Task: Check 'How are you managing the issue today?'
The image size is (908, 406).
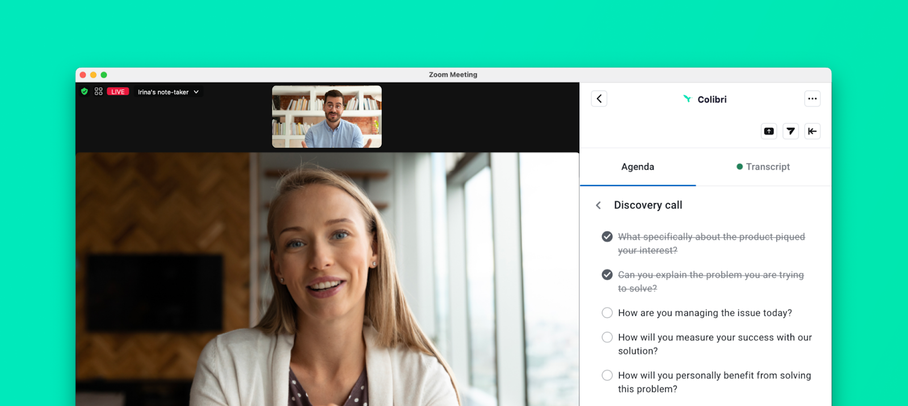Action: [x=607, y=312]
